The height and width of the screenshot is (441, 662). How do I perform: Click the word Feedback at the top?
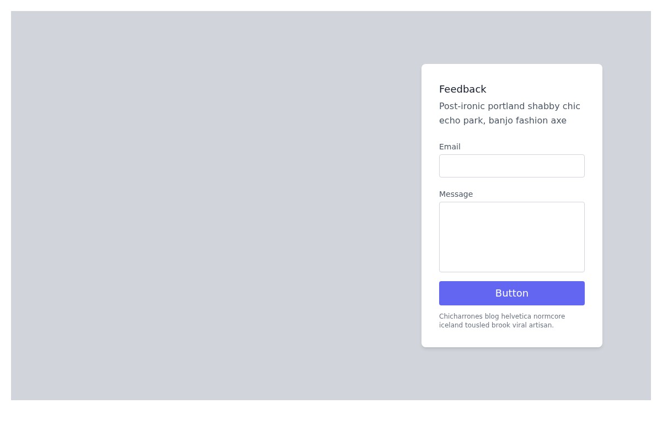pos(463,89)
